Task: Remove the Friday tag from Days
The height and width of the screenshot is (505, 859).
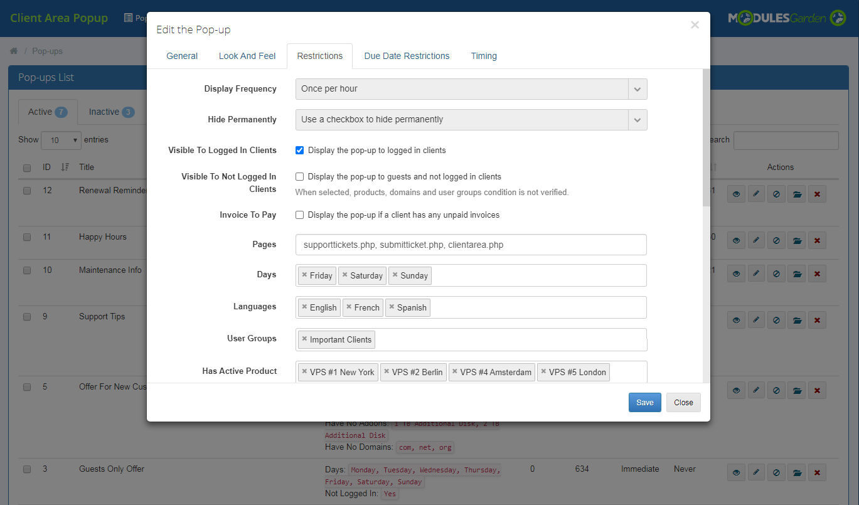Action: [307, 275]
